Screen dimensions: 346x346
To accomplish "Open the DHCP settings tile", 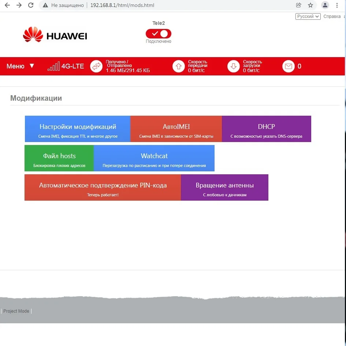I will (x=266, y=129).
